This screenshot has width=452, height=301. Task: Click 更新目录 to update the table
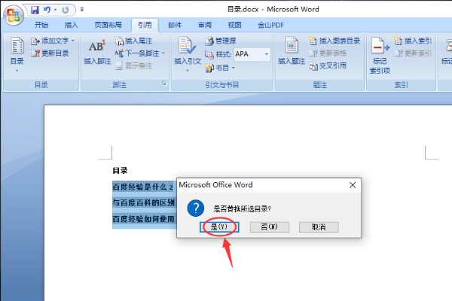tap(50, 53)
